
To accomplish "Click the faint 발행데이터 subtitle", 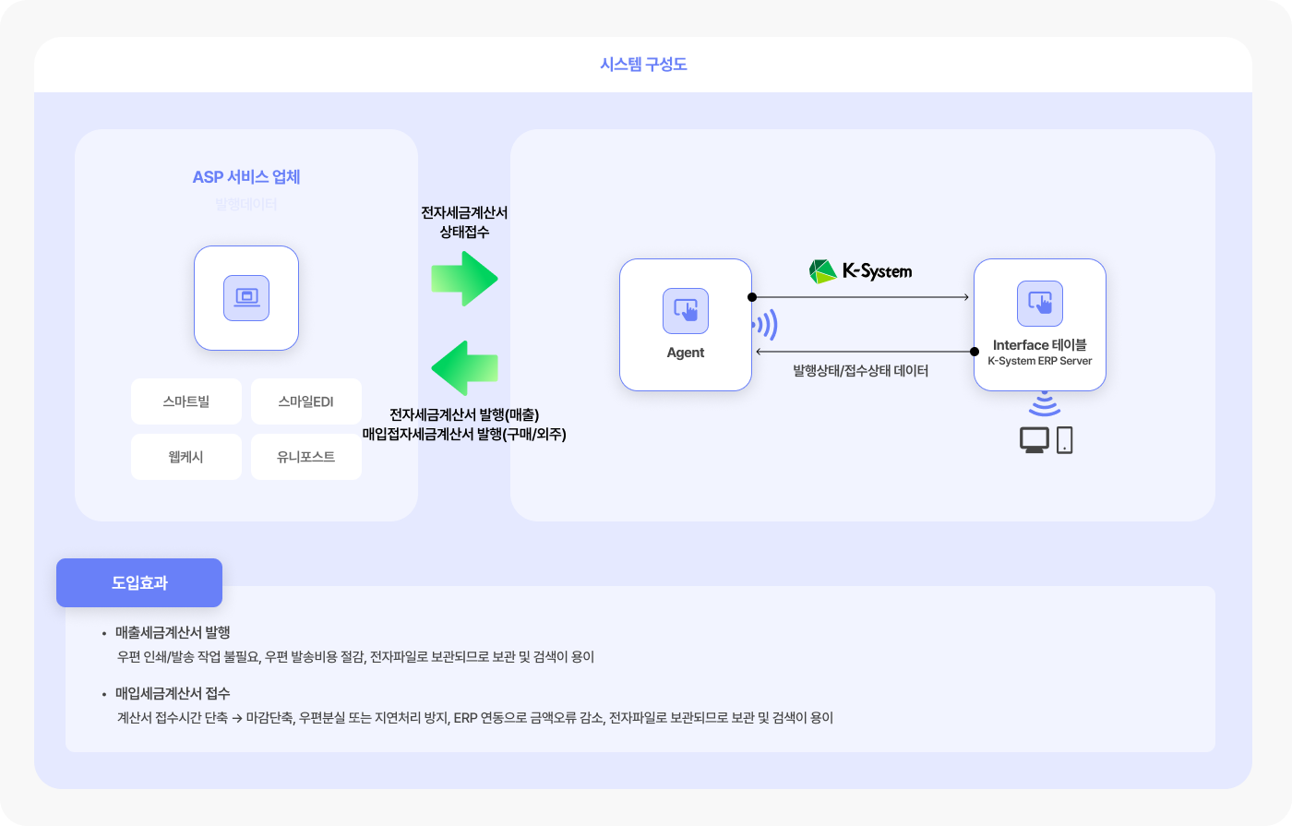I will [246, 204].
